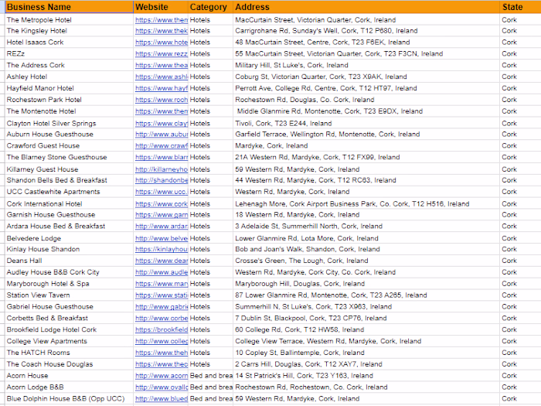Viewport: 541px width, 406px height.
Task: Open The Kingsley Hotel website link
Action: coord(162,31)
